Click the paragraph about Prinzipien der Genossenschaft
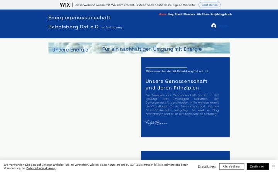278x173 pixels. 182,105
